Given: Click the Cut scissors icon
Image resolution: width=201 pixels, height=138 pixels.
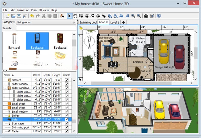Looking at the screenshot, I should [x=44, y=16].
